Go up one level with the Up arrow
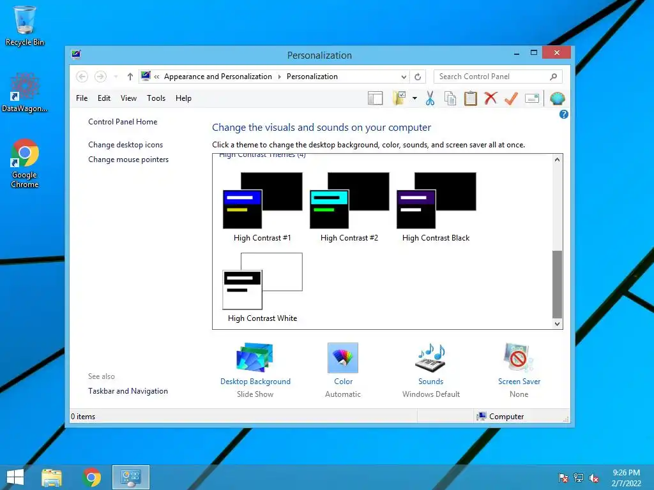654x490 pixels. click(x=130, y=77)
